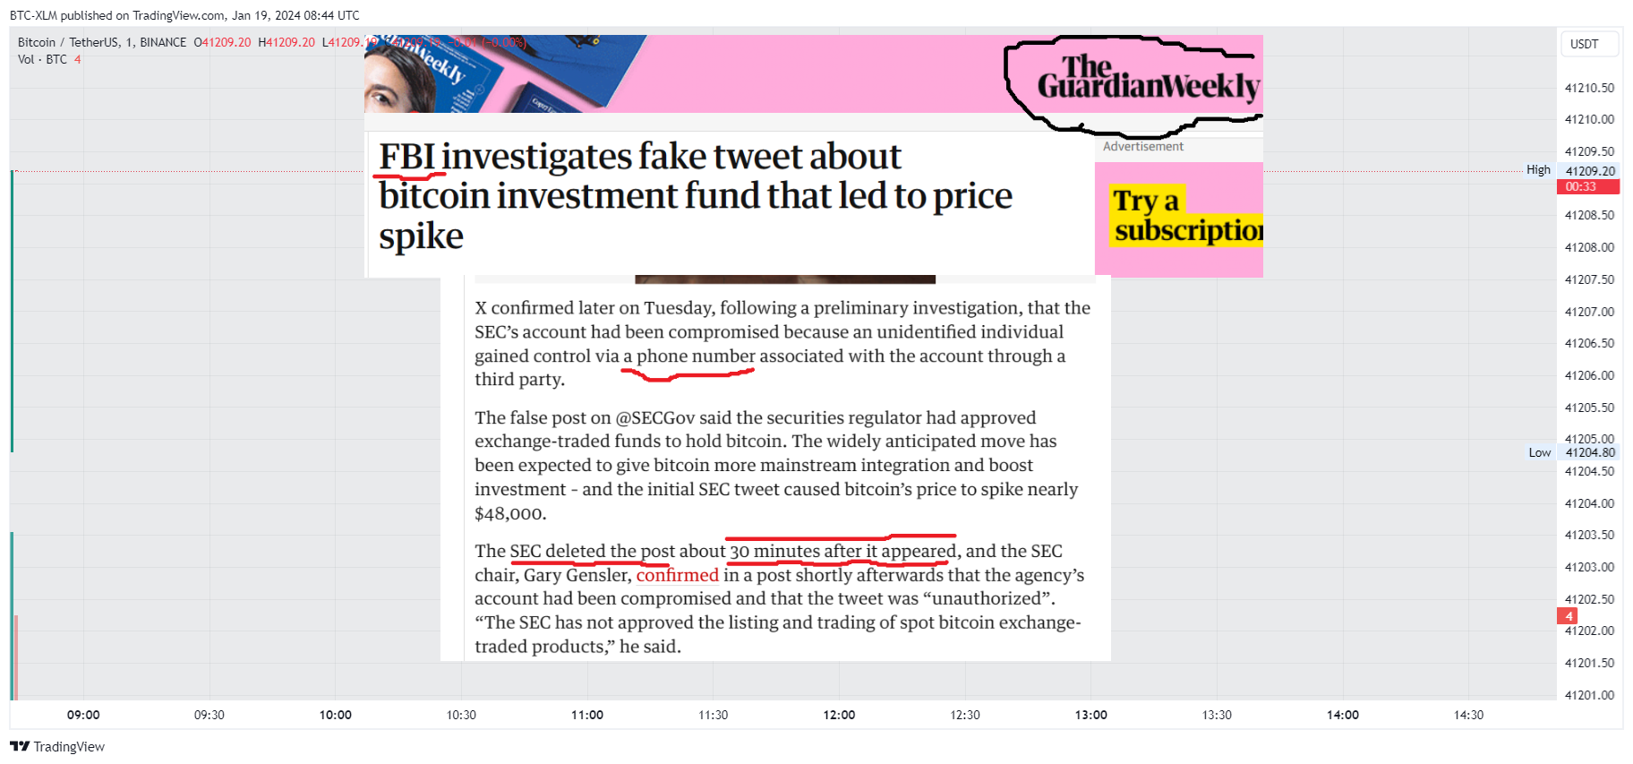Click the TradingView text in footer

click(69, 746)
